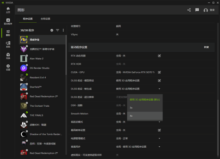Click the 38/38 程序 counter text

27,30
